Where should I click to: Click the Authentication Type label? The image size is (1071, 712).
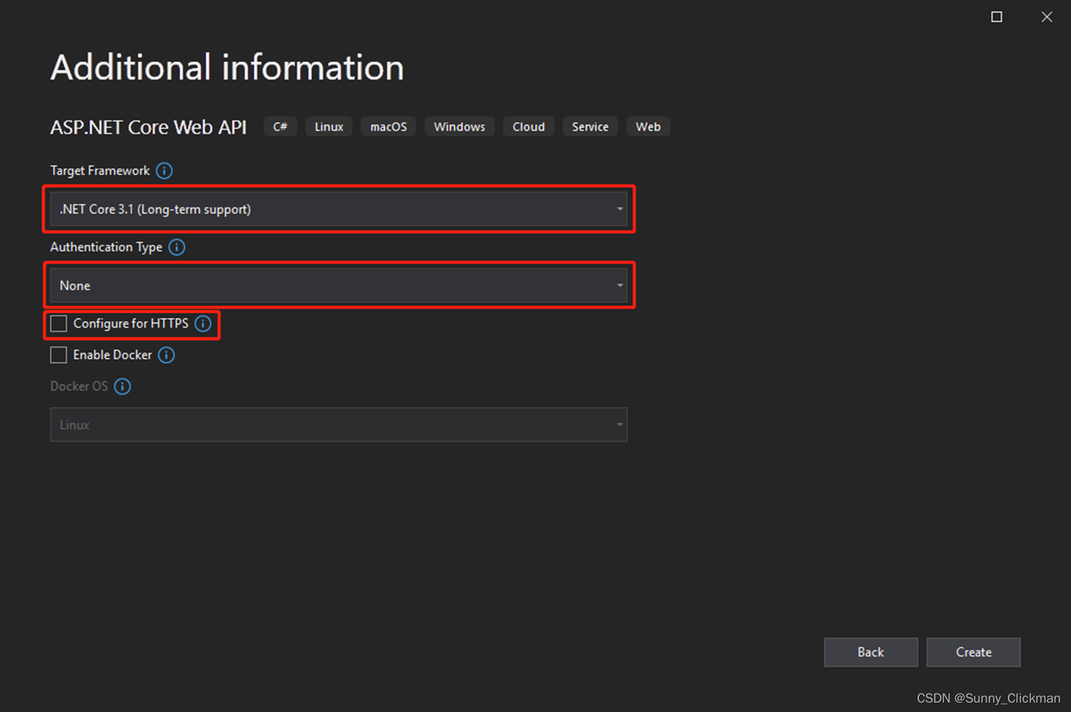click(x=106, y=247)
